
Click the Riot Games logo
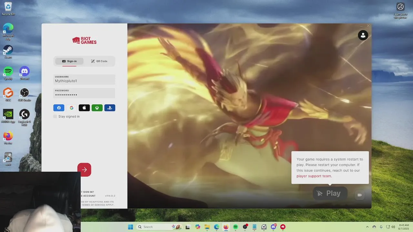(84, 40)
